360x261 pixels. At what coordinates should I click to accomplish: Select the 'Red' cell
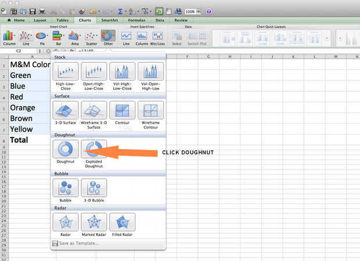[x=30, y=97]
